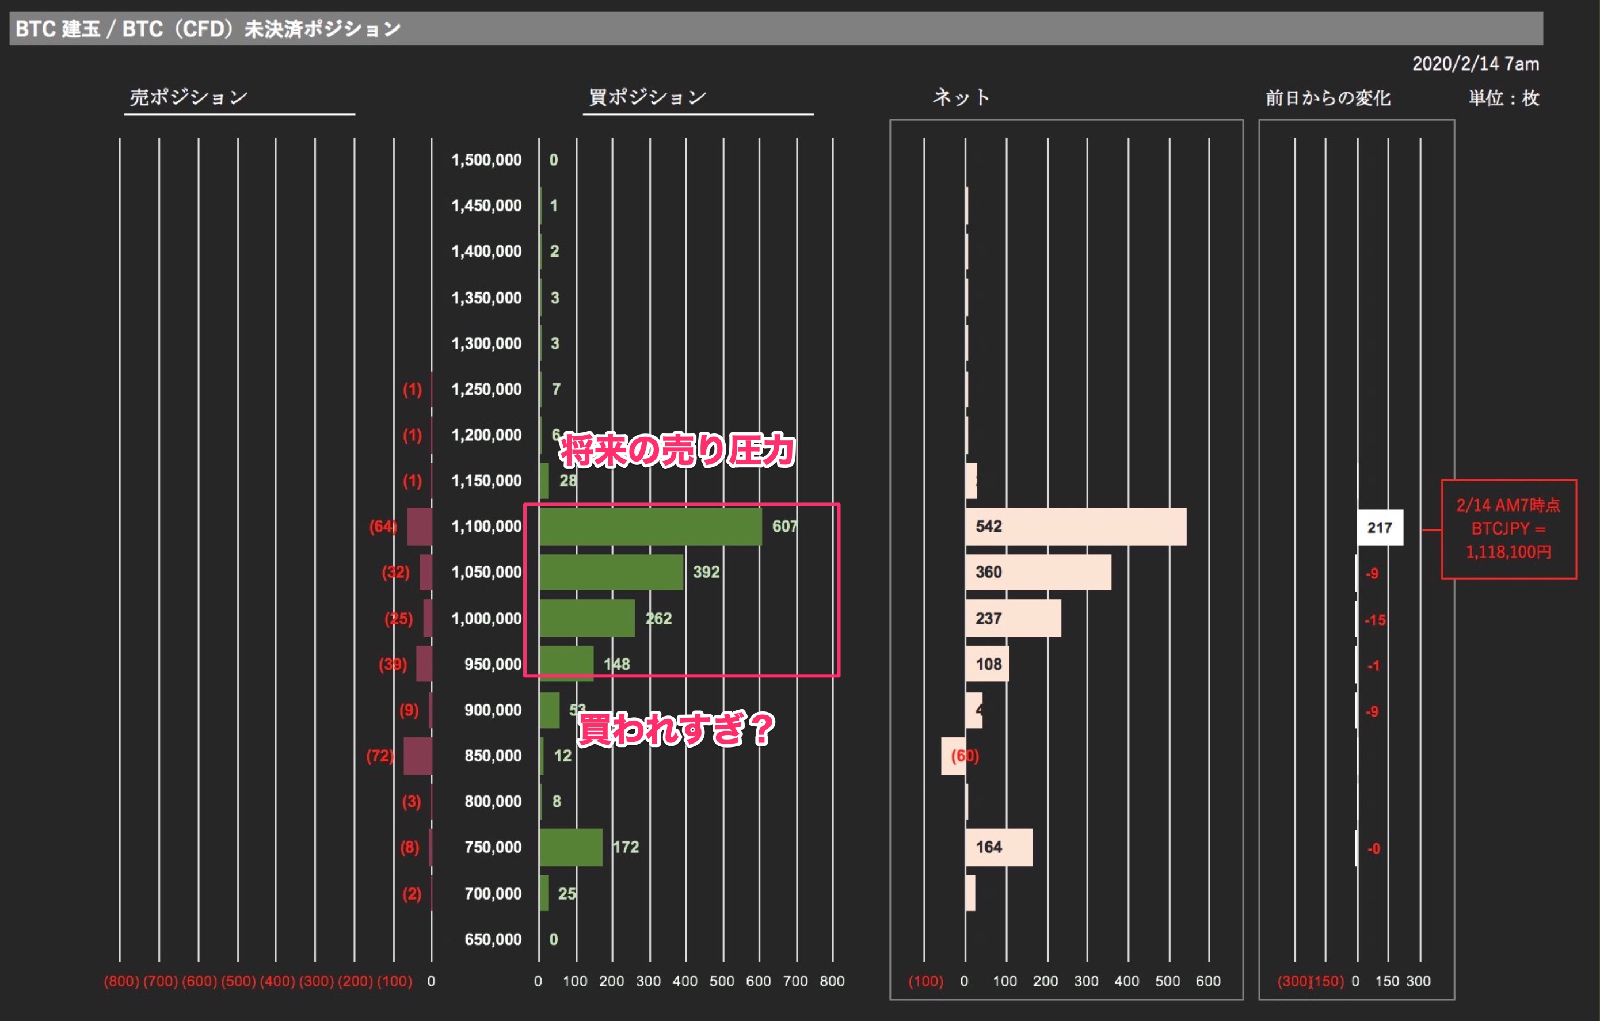Select the net bar labeled 360
Viewport: 1600px width, 1021px height.
(1038, 572)
